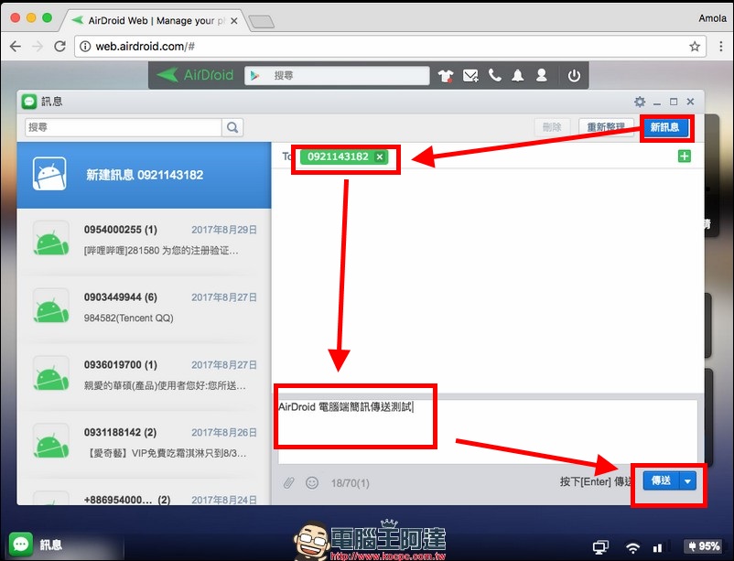This screenshot has width=734, height=561.
Task: Open the AirDroid theme shirt icon
Action: (x=446, y=75)
